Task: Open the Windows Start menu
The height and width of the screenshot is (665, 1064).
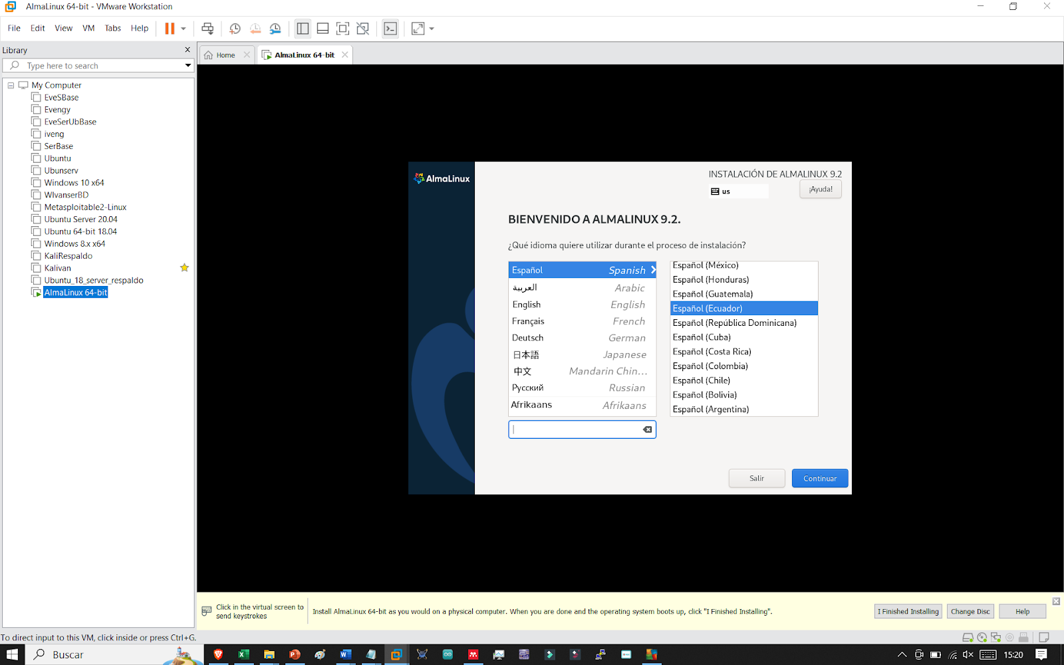Action: (x=12, y=654)
